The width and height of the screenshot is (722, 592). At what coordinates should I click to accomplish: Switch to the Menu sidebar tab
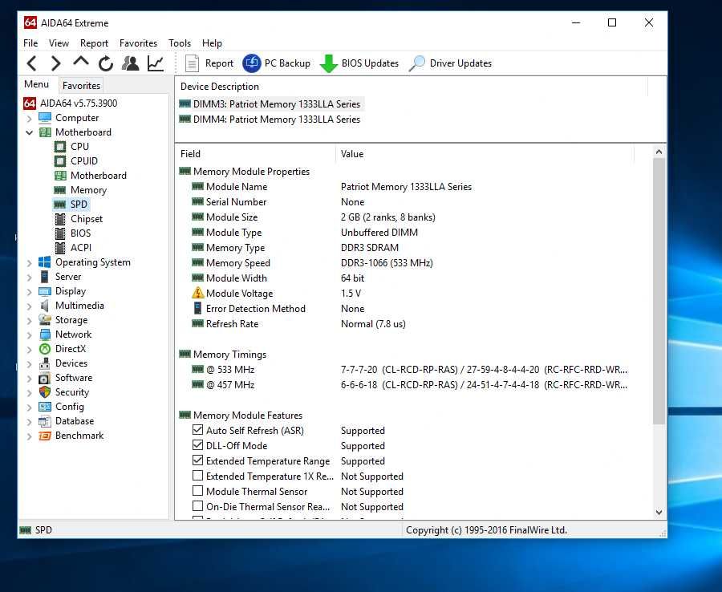tap(36, 84)
